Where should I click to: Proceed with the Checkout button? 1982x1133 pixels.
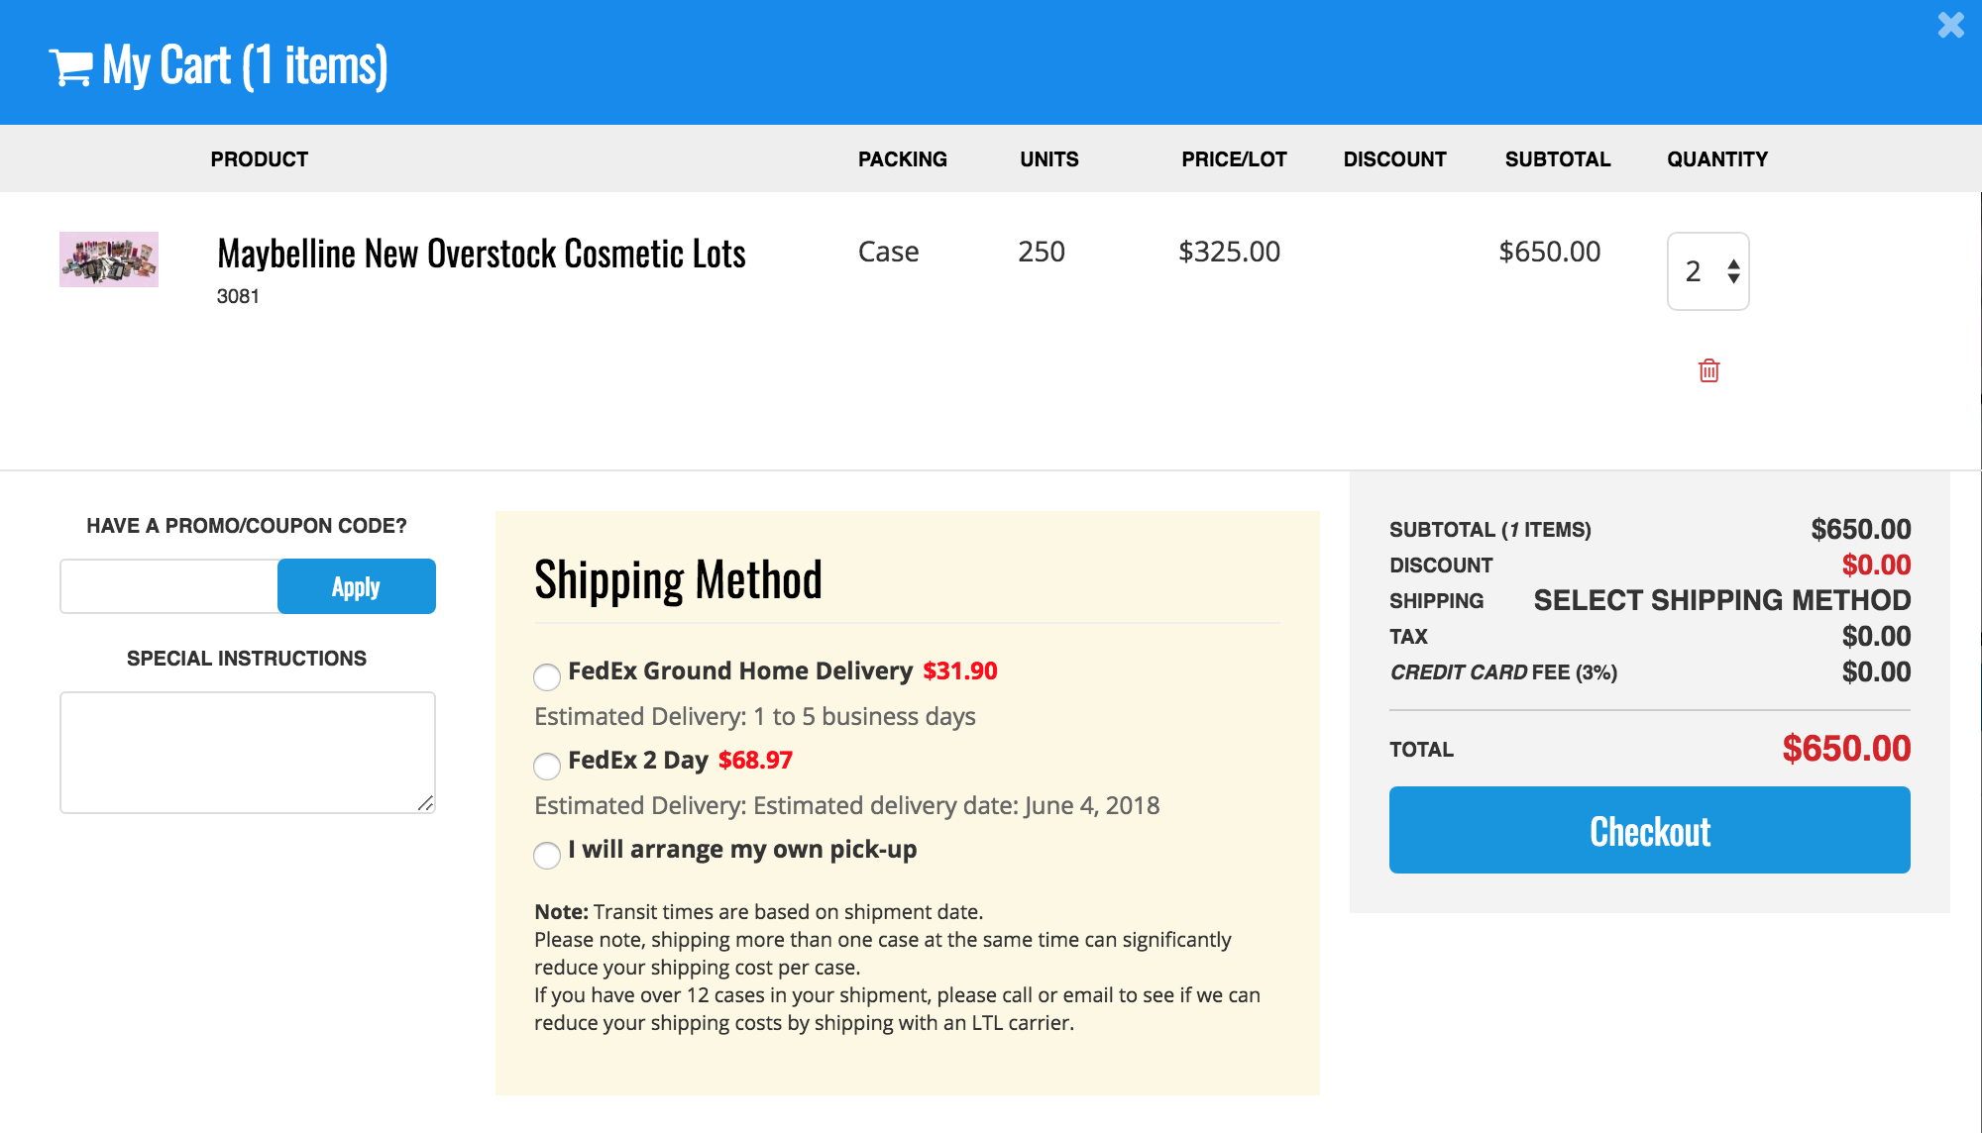(1649, 830)
